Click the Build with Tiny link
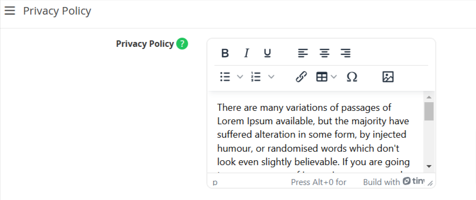476x200 pixels. (x=394, y=182)
